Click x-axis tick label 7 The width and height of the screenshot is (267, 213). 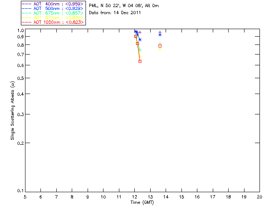56,197
